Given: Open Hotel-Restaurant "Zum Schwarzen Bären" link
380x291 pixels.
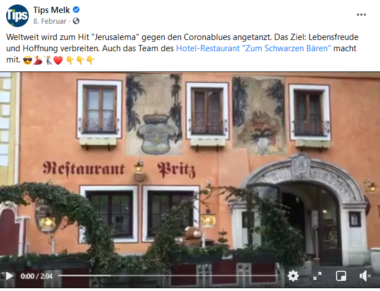Looking at the screenshot, I should coord(253,48).
